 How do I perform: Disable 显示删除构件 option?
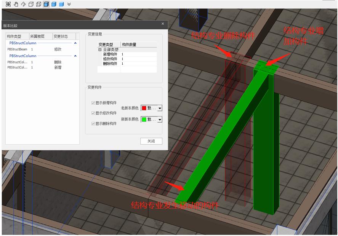[93, 123]
